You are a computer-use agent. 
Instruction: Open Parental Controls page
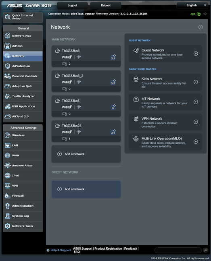(23, 76)
